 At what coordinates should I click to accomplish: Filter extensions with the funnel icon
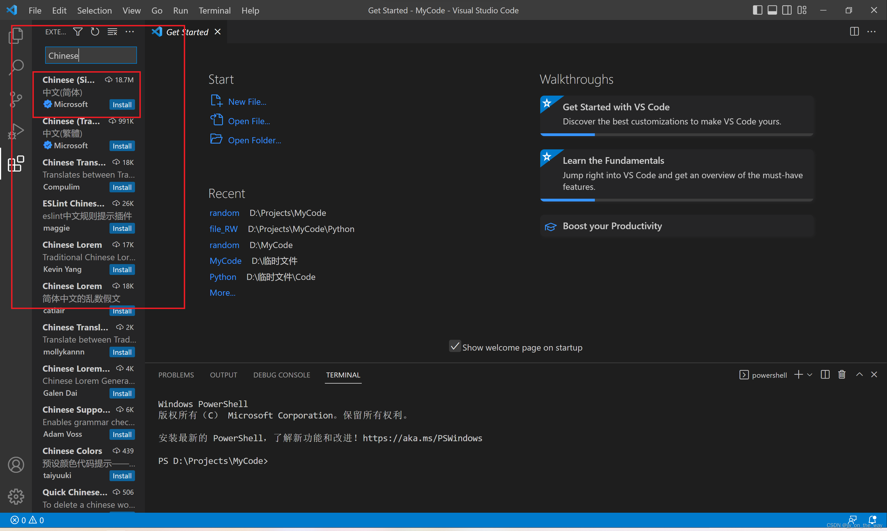tap(78, 32)
